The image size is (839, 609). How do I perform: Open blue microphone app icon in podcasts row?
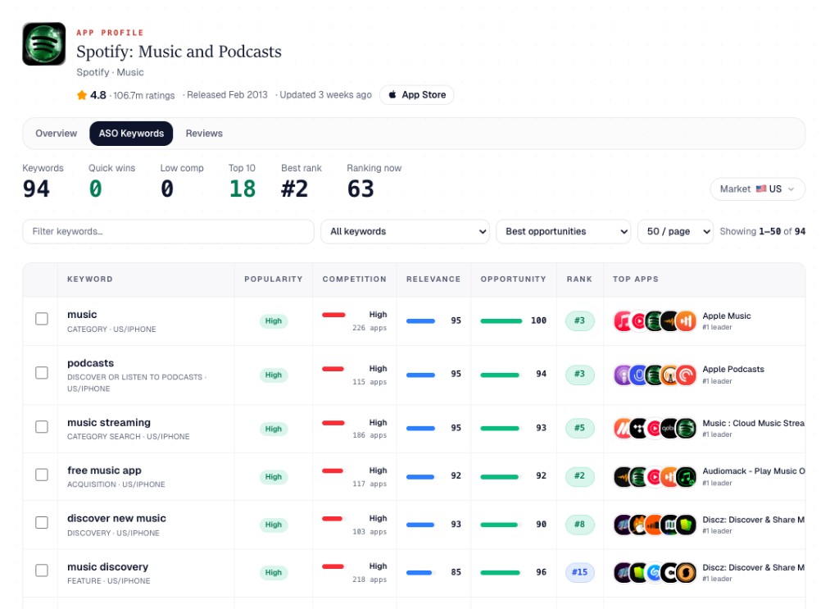tap(639, 375)
